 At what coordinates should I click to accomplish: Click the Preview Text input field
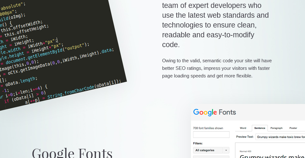coord(280,137)
